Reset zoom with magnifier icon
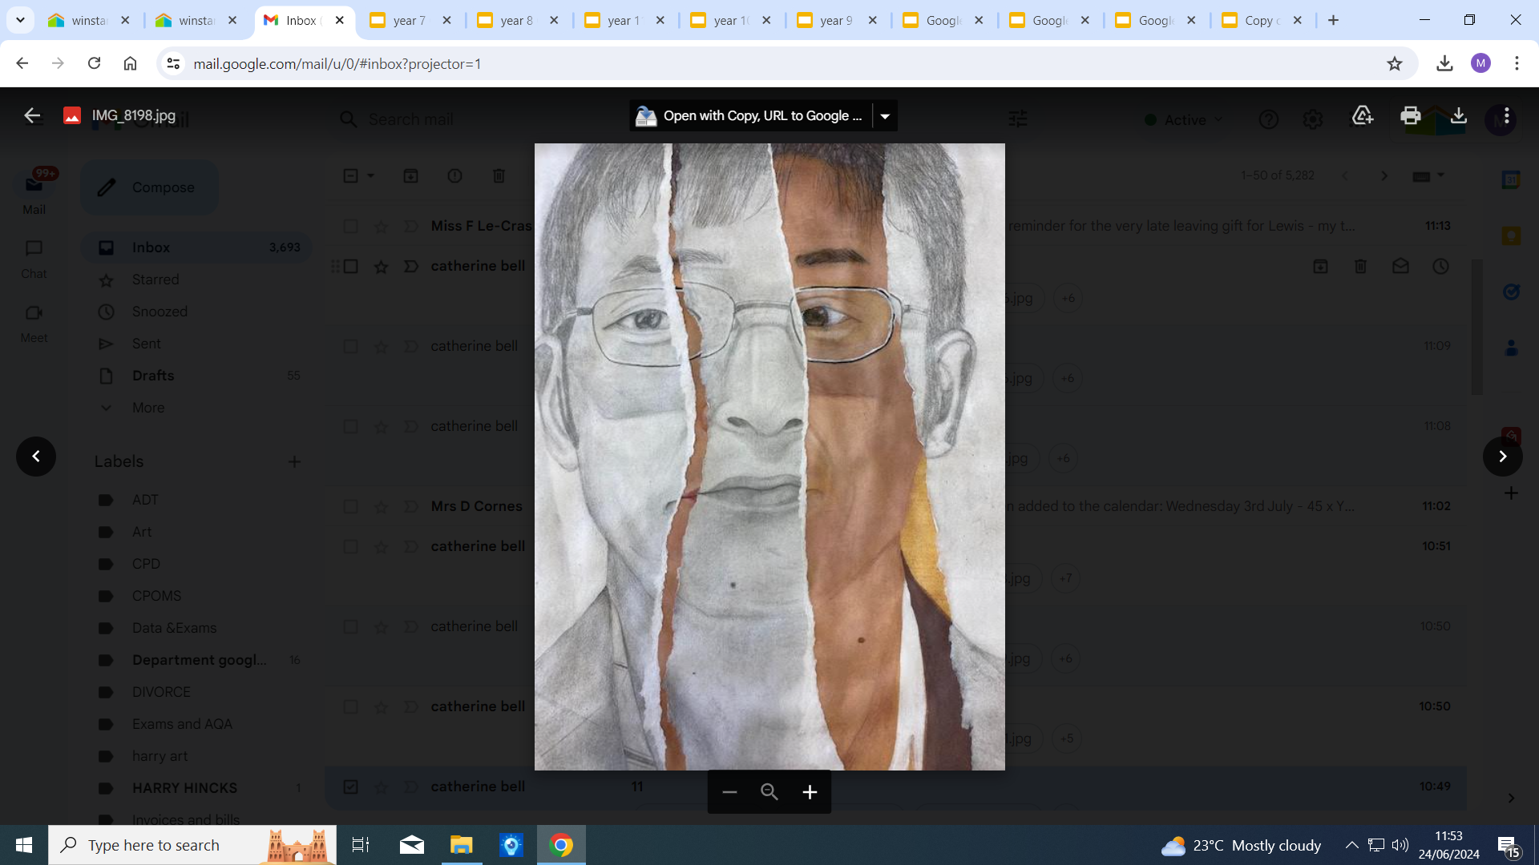The image size is (1539, 865). click(x=769, y=792)
